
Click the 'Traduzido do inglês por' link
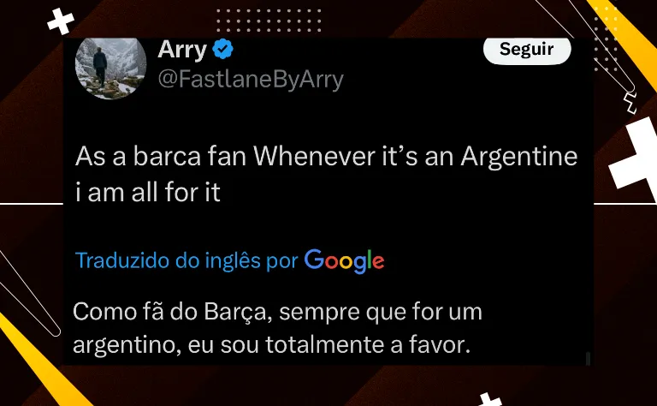tap(186, 260)
